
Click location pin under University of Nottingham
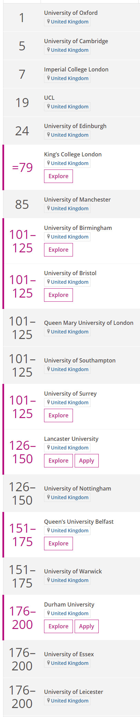[x=49, y=497]
